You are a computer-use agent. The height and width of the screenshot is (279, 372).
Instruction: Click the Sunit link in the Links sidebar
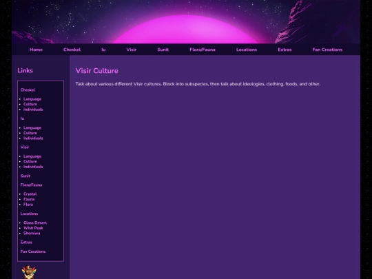click(x=25, y=176)
